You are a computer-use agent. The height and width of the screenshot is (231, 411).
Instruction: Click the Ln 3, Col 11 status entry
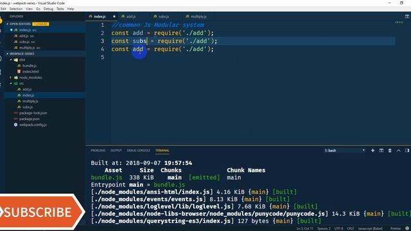coord(305,228)
